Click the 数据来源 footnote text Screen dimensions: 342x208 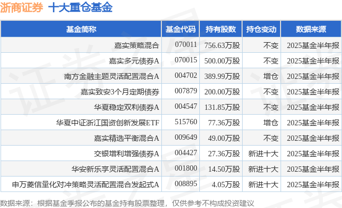coord(127,203)
